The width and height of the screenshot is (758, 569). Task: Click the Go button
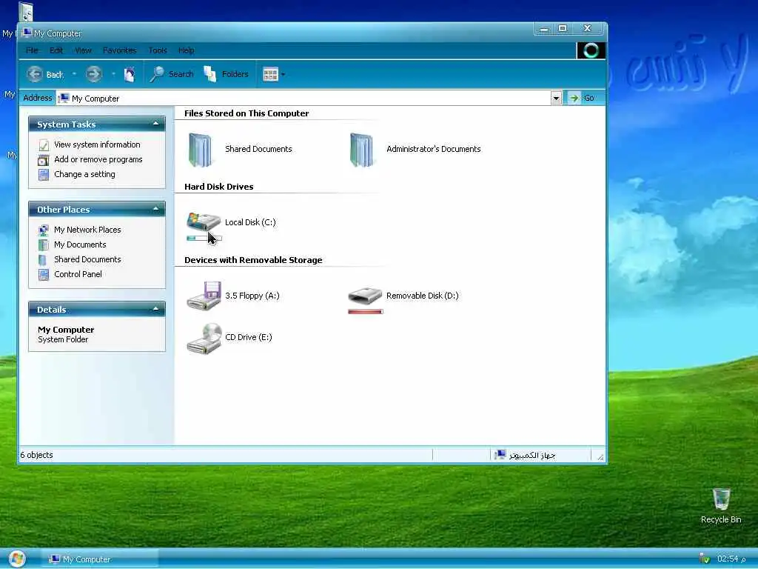(x=582, y=99)
